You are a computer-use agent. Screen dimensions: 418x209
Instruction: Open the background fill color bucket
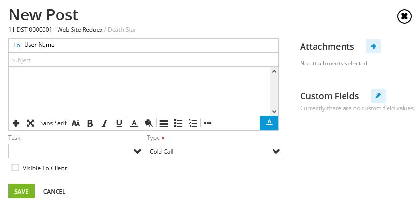click(148, 123)
